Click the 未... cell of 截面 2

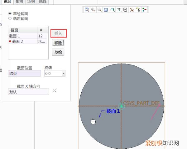[x=42, y=41]
